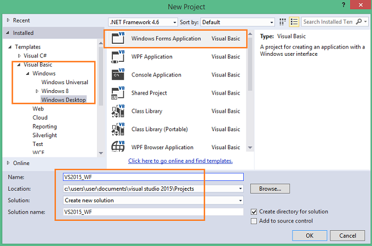Click the WPF Application template icon
Viewport: 372px width, 246px height.
(x=118, y=57)
